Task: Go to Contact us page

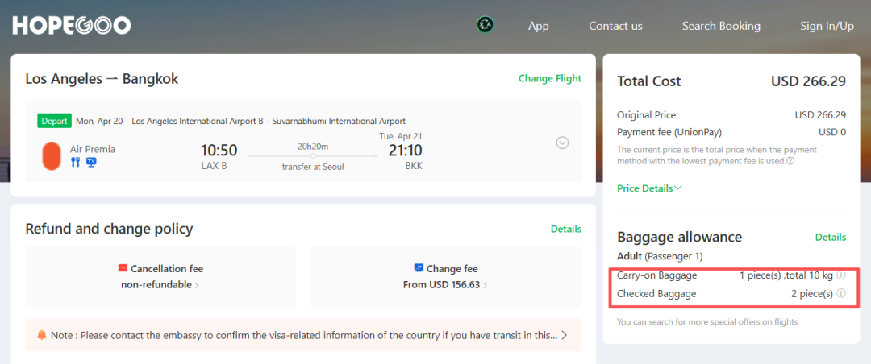Action: tap(615, 26)
